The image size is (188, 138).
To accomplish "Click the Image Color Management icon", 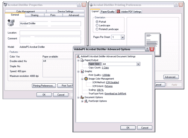I will tap(86, 79).
